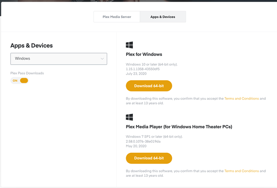The width and height of the screenshot is (277, 188).
Task: Click the May 20, 2020 release date
Action: point(136,146)
